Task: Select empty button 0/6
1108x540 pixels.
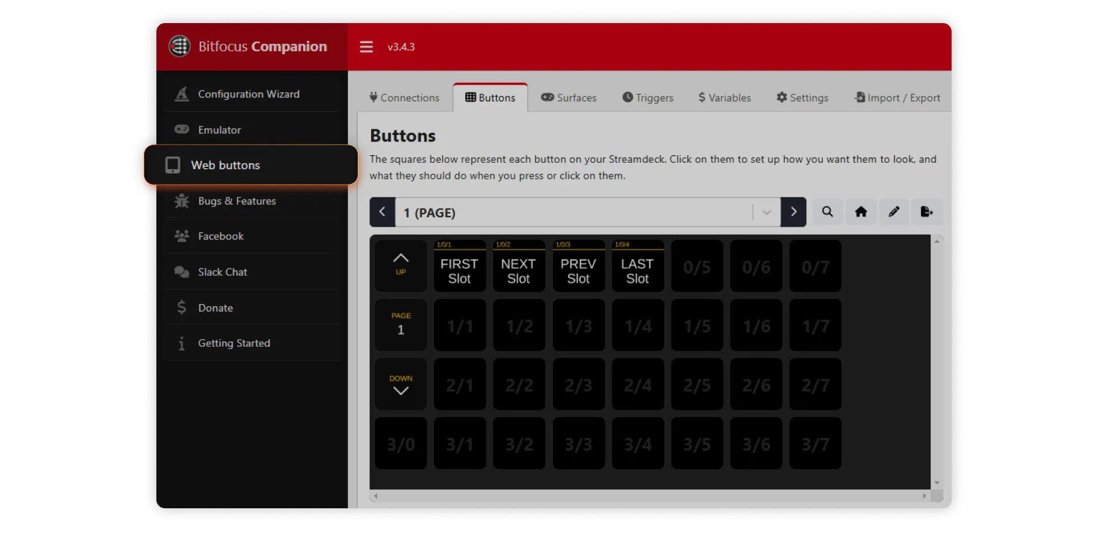Action: [757, 265]
